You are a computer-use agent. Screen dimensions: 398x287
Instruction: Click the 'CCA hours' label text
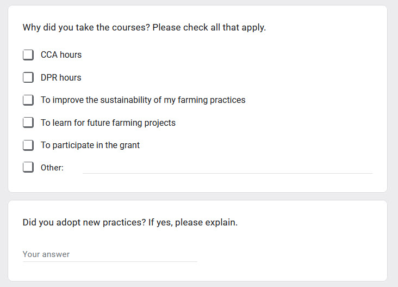(x=61, y=54)
